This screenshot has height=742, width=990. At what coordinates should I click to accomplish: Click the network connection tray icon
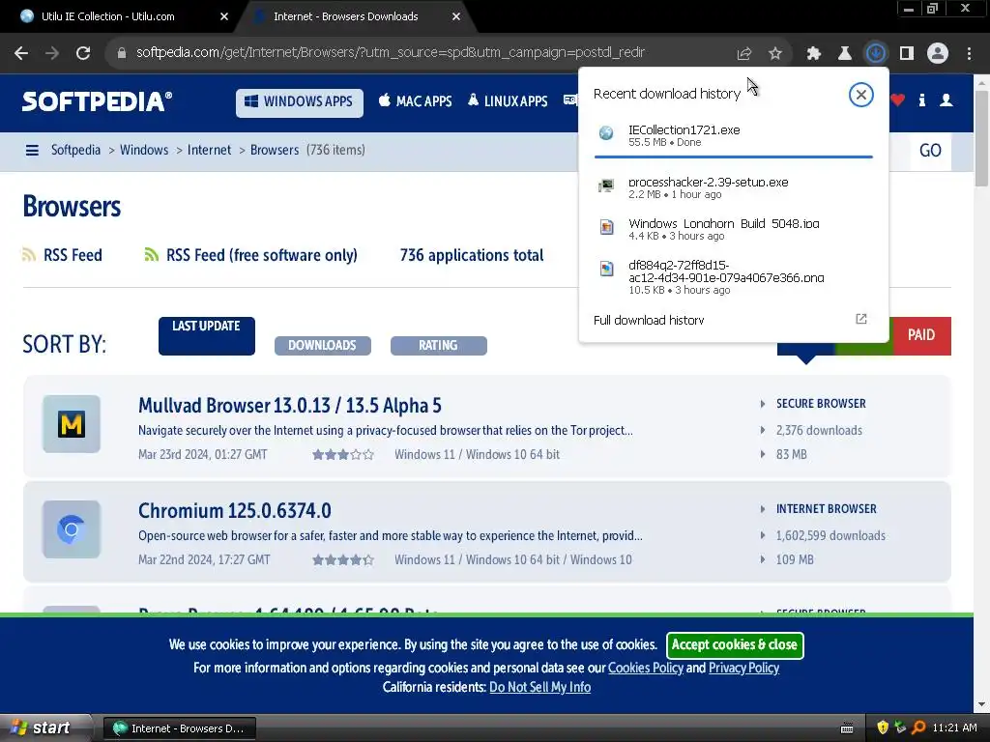[900, 728]
